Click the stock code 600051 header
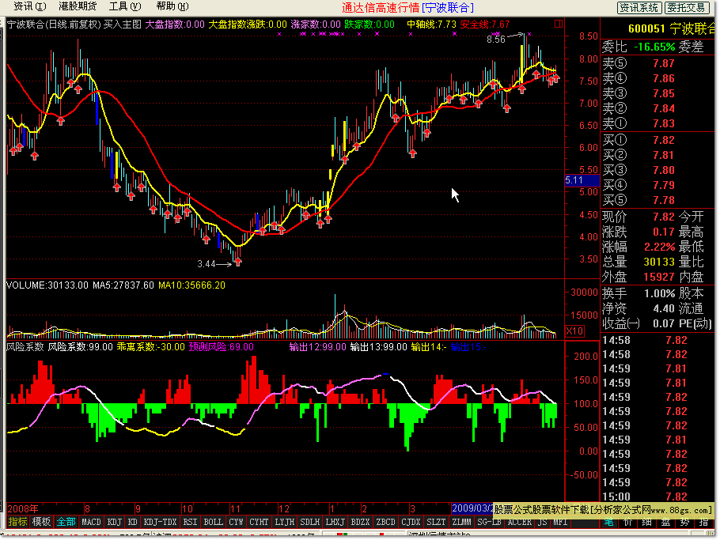This screenshot has width=720, height=540. 646,29
